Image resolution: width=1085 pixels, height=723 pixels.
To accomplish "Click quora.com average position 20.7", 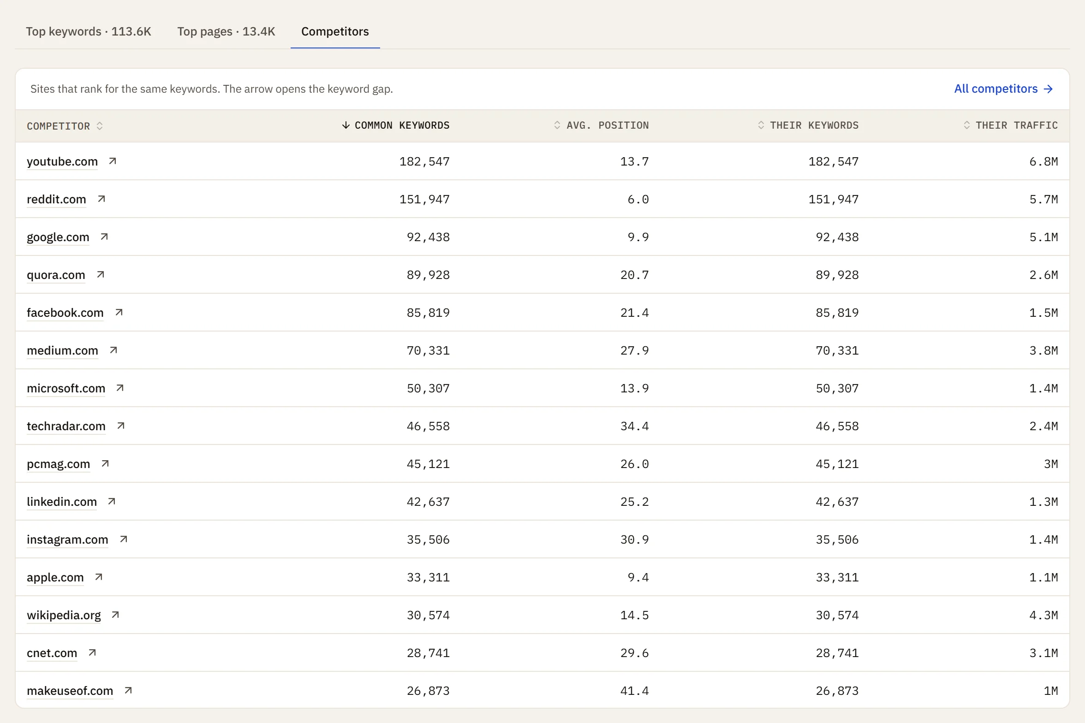I will click(x=634, y=275).
